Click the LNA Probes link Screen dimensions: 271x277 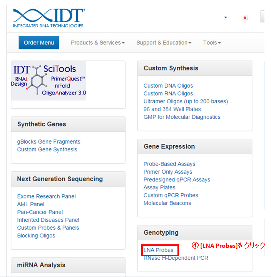(159, 250)
